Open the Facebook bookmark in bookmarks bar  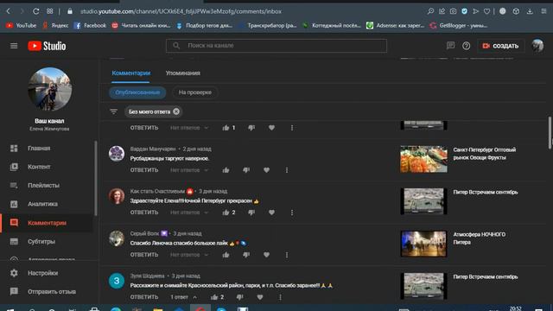pyautogui.click(x=90, y=25)
